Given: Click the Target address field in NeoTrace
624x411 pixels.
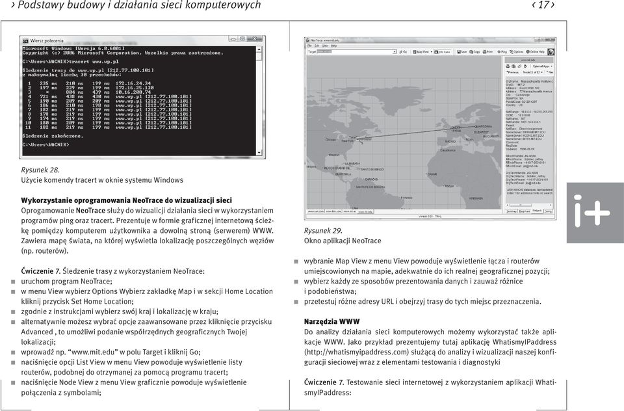Looking at the screenshot, I should pyautogui.click(x=357, y=52).
